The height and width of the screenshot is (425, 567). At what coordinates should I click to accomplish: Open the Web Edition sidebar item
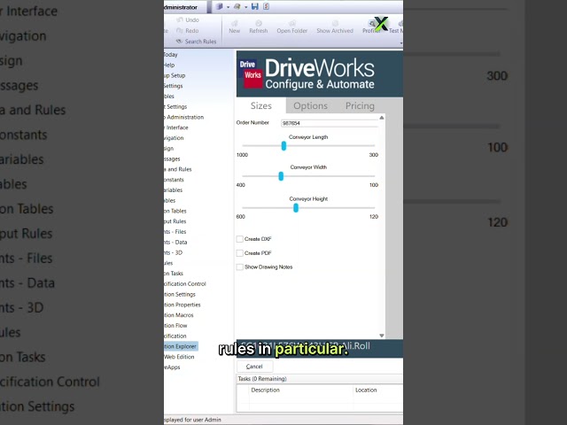pyautogui.click(x=179, y=357)
